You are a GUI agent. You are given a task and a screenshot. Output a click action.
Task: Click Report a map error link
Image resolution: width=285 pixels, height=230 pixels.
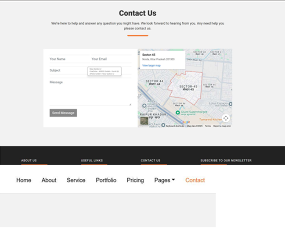(222, 126)
